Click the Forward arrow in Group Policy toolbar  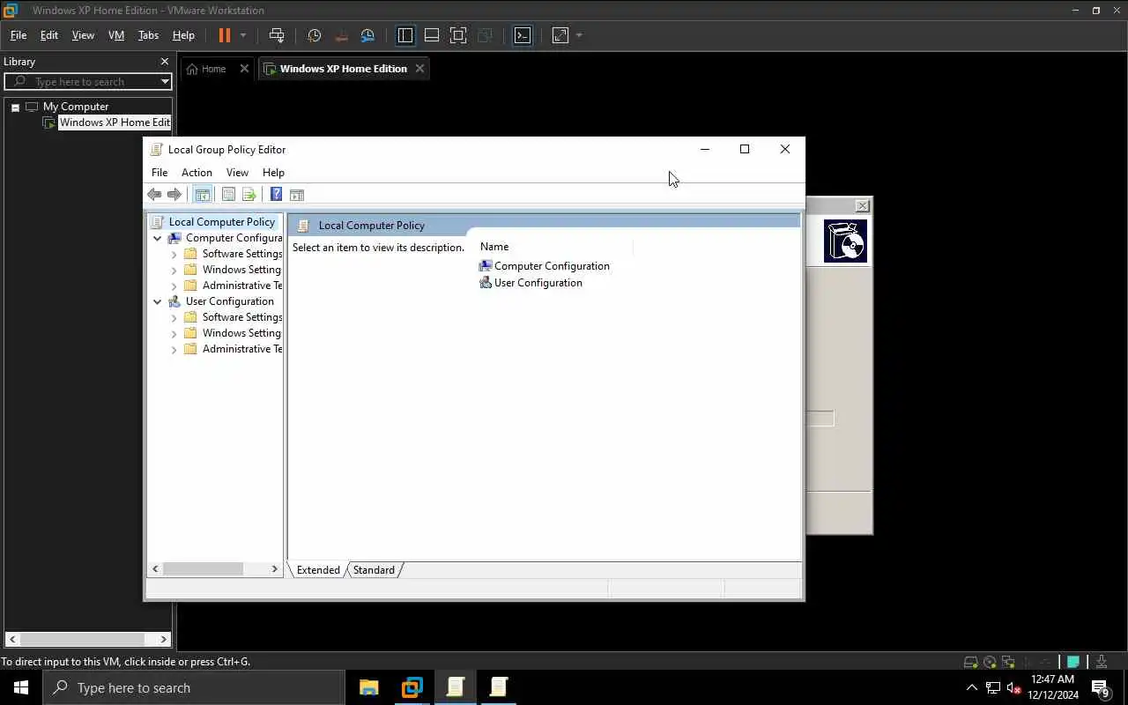pyautogui.click(x=174, y=195)
